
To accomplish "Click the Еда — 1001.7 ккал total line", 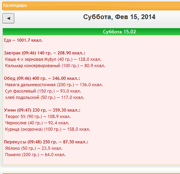I will pyautogui.click(x=23, y=40).
